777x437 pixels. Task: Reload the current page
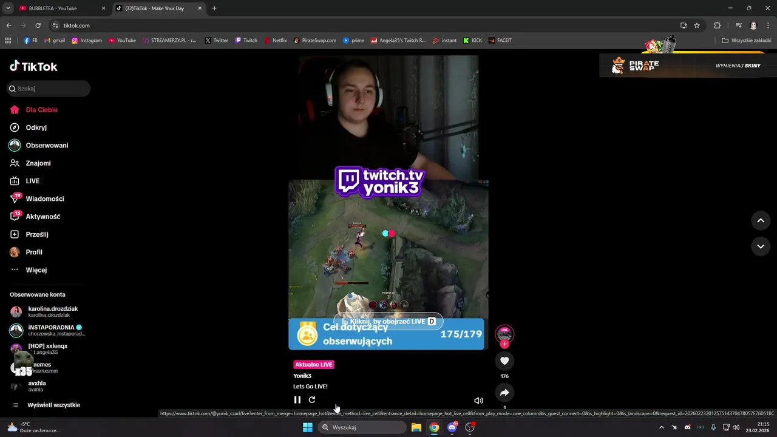coord(38,25)
